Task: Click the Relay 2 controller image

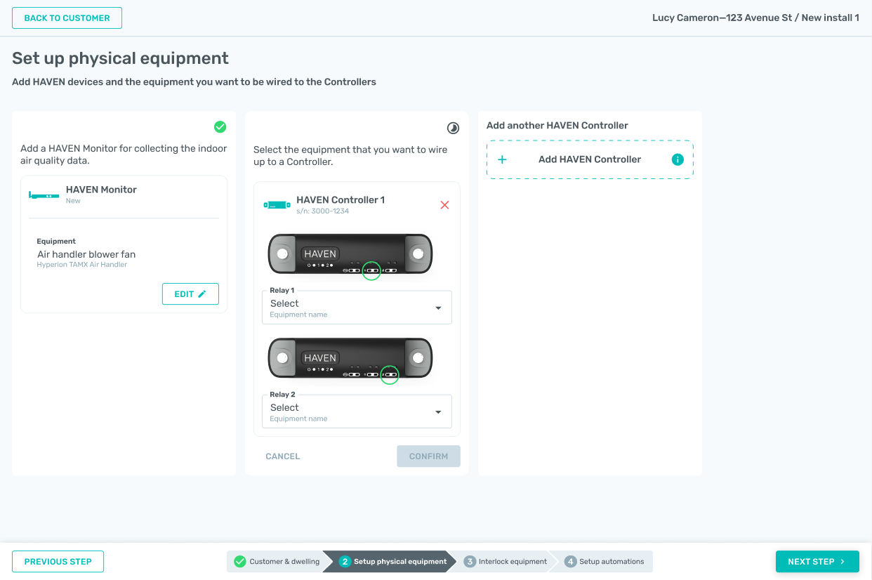Action: (350, 358)
